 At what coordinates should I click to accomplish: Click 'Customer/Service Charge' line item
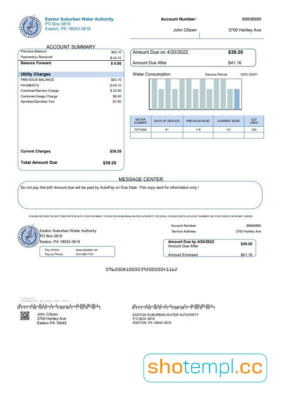(40, 90)
